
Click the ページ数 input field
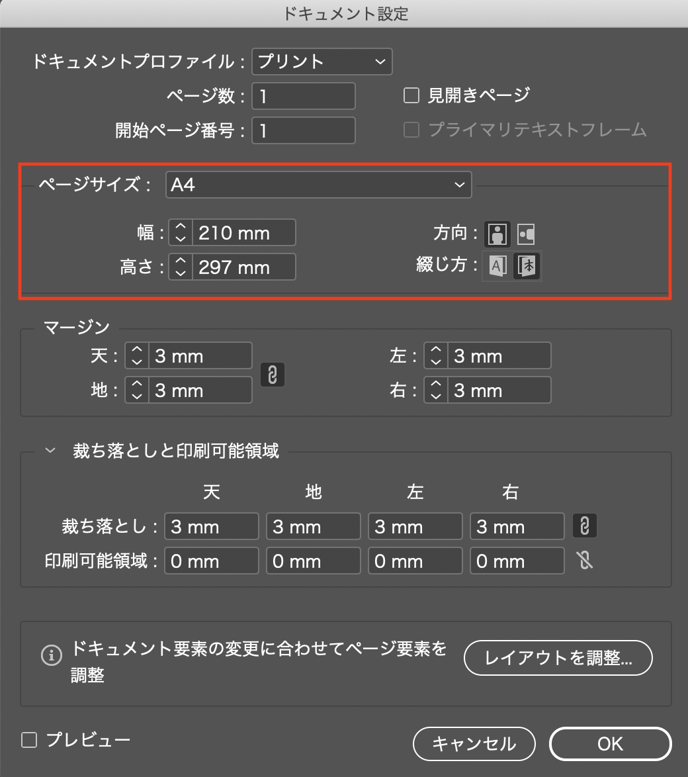pyautogui.click(x=304, y=96)
